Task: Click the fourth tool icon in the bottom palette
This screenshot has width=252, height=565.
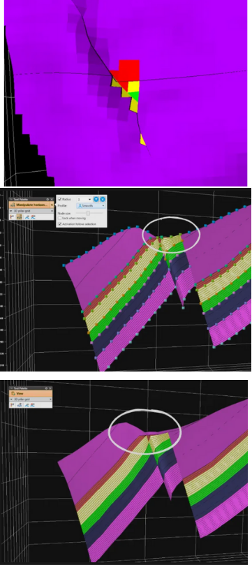Action: [x=32, y=405]
